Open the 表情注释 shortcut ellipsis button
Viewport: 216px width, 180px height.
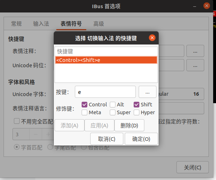(x=195, y=51)
